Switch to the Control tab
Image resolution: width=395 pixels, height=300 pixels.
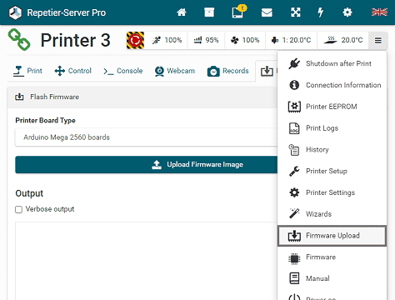point(73,71)
